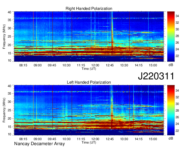The height and width of the screenshot is (147, 182).
Task: Click the 11:15 tick on the upper time axis
Action: click(81, 65)
